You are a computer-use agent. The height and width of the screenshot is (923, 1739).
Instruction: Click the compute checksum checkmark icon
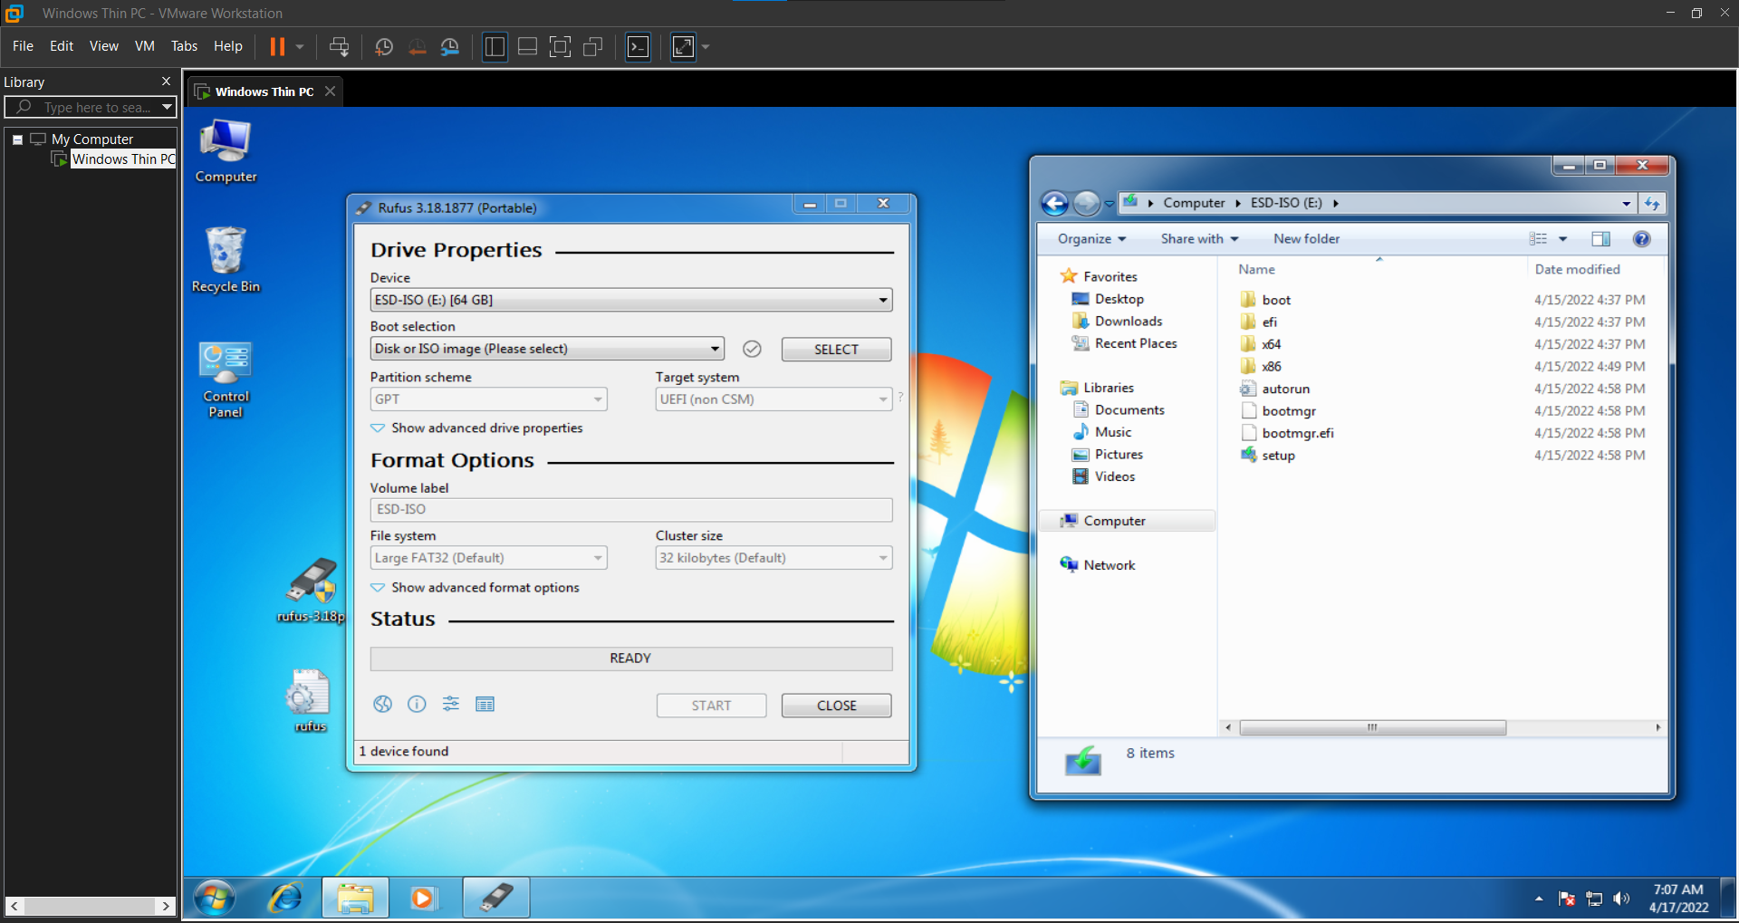coord(752,350)
